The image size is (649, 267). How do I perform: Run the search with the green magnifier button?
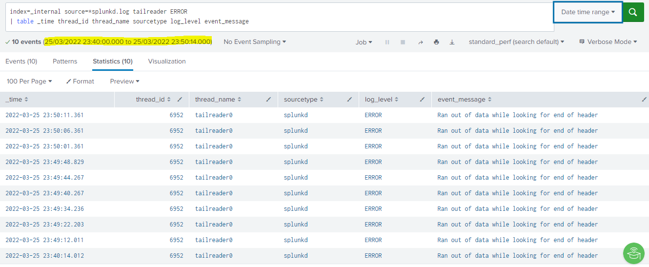[x=633, y=13]
